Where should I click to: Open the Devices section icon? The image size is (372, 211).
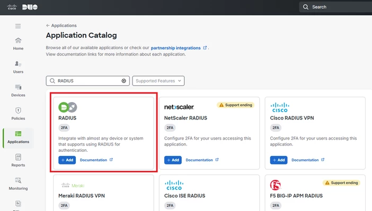pyautogui.click(x=18, y=87)
